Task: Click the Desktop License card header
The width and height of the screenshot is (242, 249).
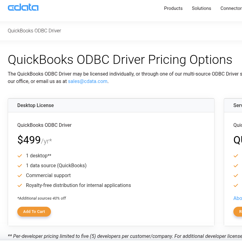Action: click(x=35, y=106)
